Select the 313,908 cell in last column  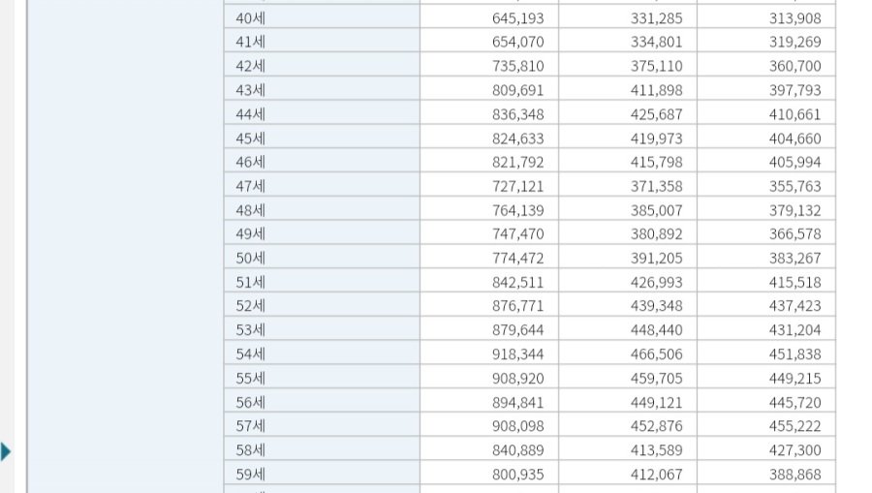point(794,18)
